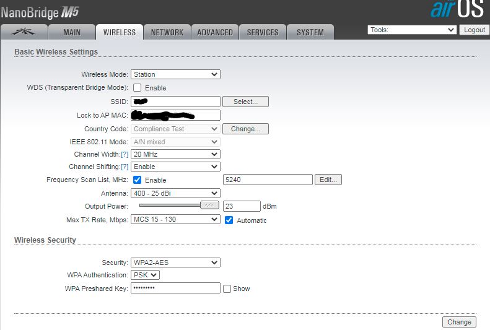Click the Channel Width help [?] link
The image size is (490, 330).
point(125,154)
